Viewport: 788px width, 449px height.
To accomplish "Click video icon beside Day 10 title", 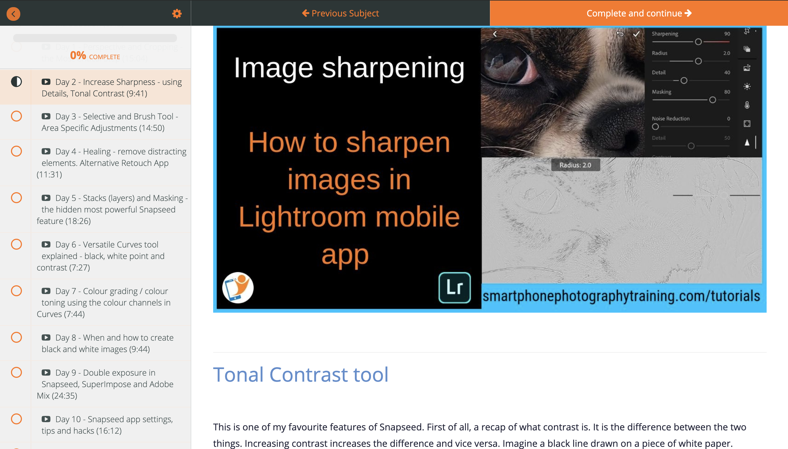I will point(46,419).
